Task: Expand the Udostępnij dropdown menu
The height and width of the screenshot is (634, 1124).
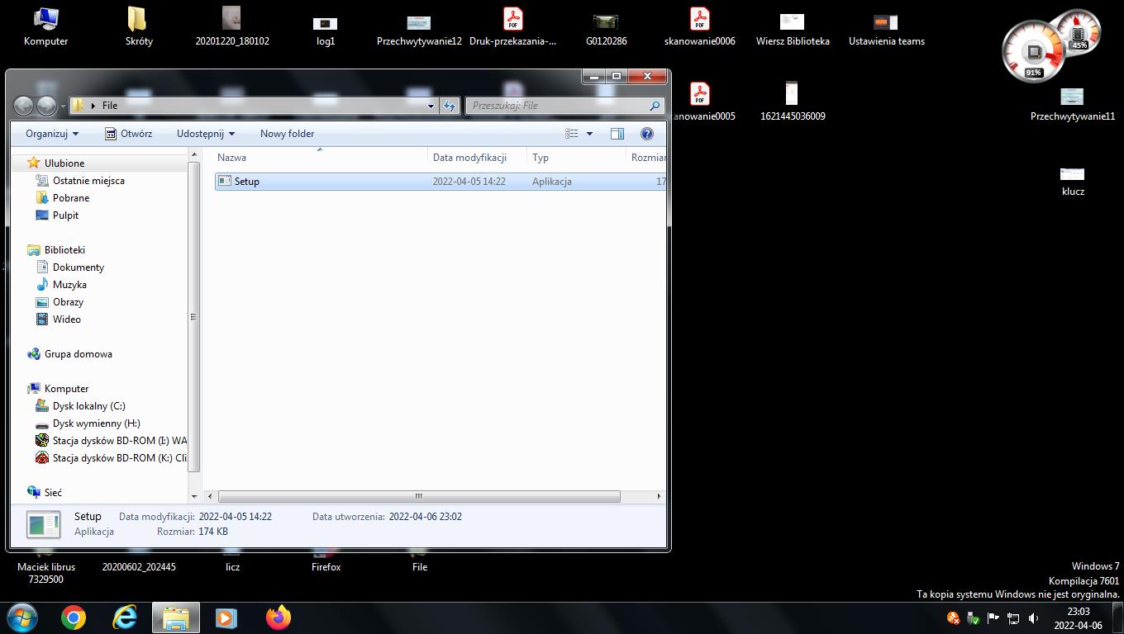Action: [205, 134]
